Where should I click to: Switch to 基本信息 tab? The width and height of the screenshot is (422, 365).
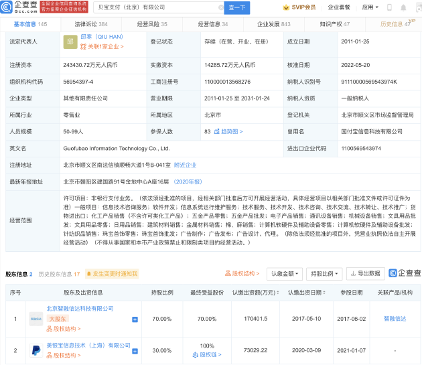point(30,24)
